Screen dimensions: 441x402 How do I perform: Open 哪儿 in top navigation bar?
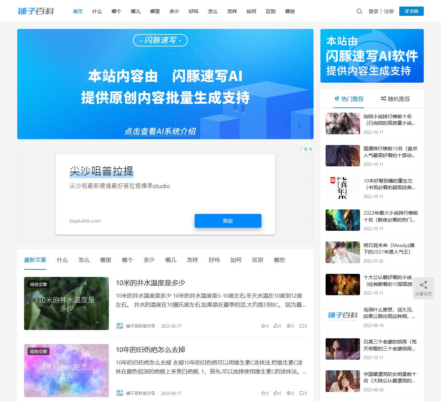tap(136, 11)
